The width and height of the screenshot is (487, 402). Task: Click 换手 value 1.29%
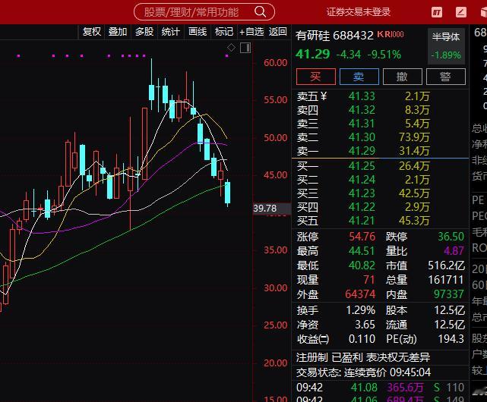(x=361, y=310)
